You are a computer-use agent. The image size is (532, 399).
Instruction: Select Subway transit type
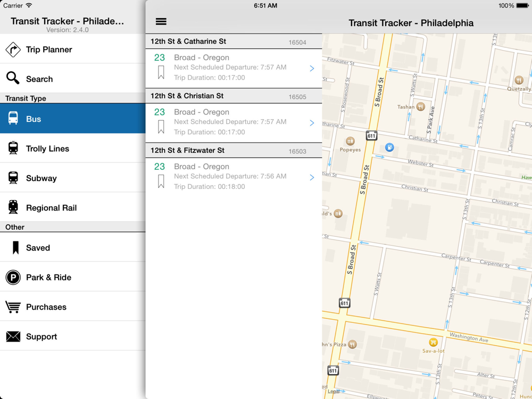[x=72, y=178]
